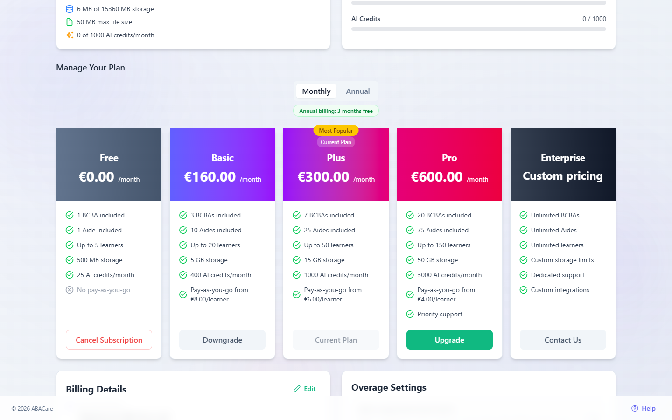Screen dimensions: 672x420
Task: Upgrade to the Pro plan
Action: point(449,340)
